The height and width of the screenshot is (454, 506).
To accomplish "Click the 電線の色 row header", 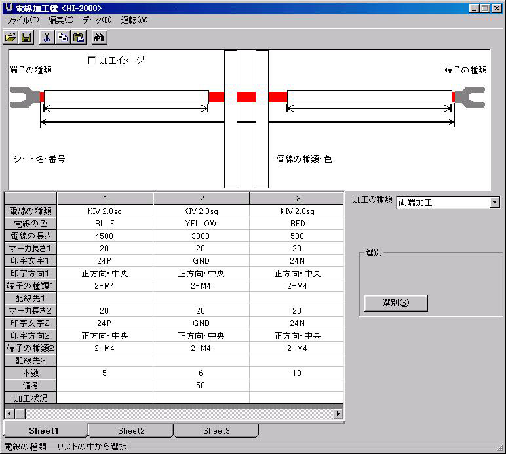I will [31, 224].
